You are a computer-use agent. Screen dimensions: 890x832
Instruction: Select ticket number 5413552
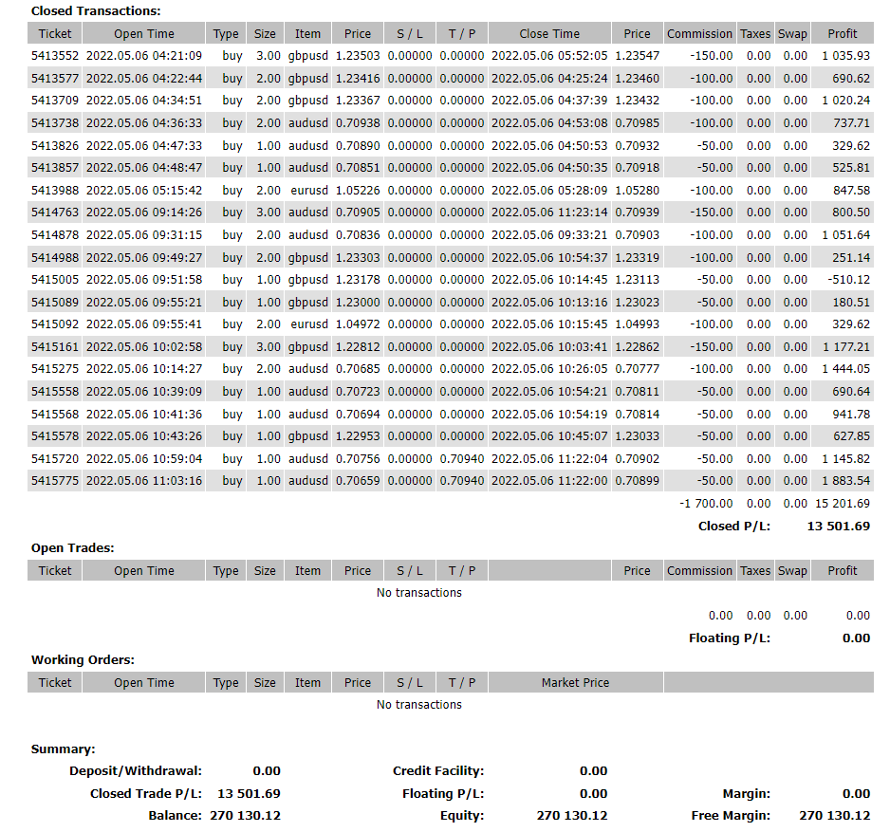pos(55,56)
